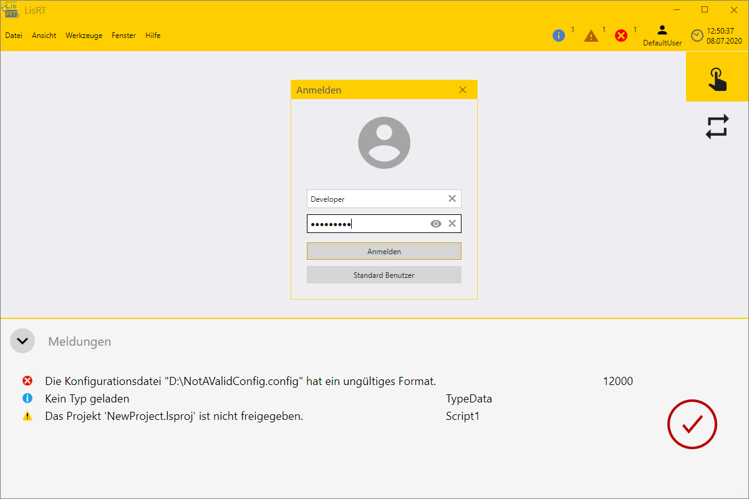Open the Datei menu
The image size is (749, 499).
pyautogui.click(x=14, y=36)
